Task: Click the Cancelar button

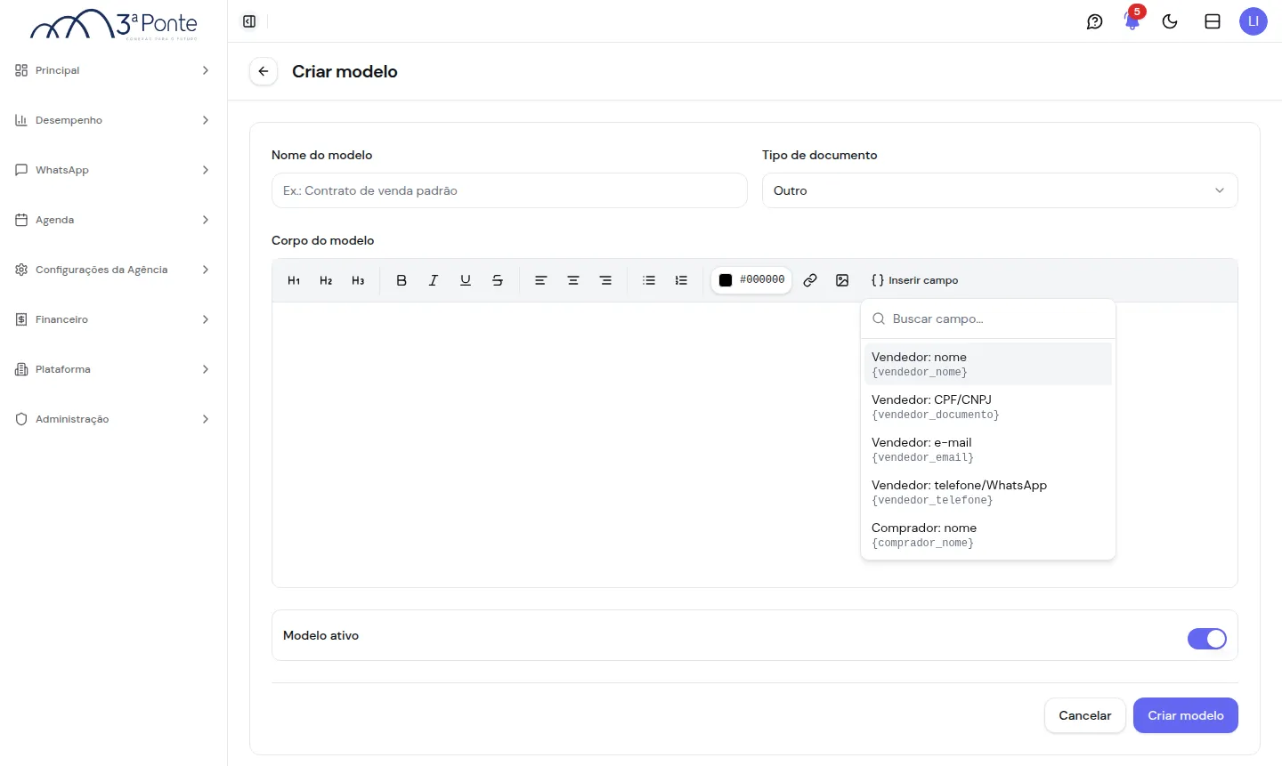Action: pos(1084,715)
